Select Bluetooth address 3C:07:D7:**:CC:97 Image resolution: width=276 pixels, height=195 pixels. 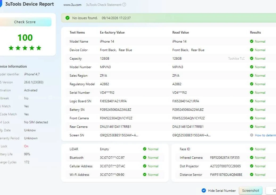pyautogui.click(x=112, y=158)
